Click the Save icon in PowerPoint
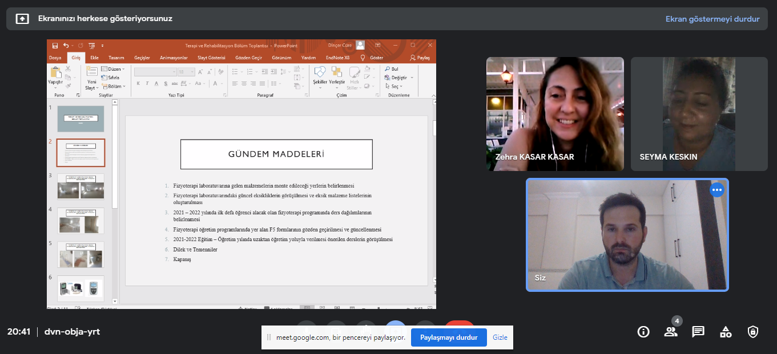Viewport: 777px width, 354px height. coord(55,46)
